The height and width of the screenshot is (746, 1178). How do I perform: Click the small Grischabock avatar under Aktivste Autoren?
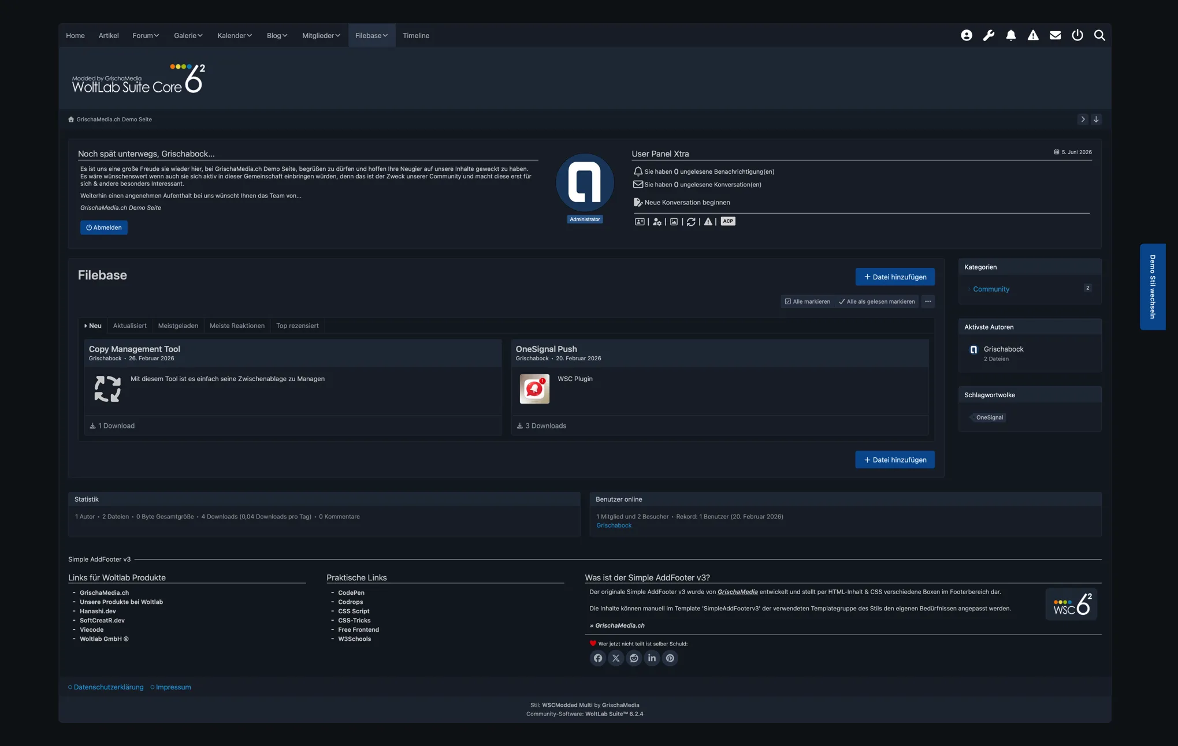point(973,350)
